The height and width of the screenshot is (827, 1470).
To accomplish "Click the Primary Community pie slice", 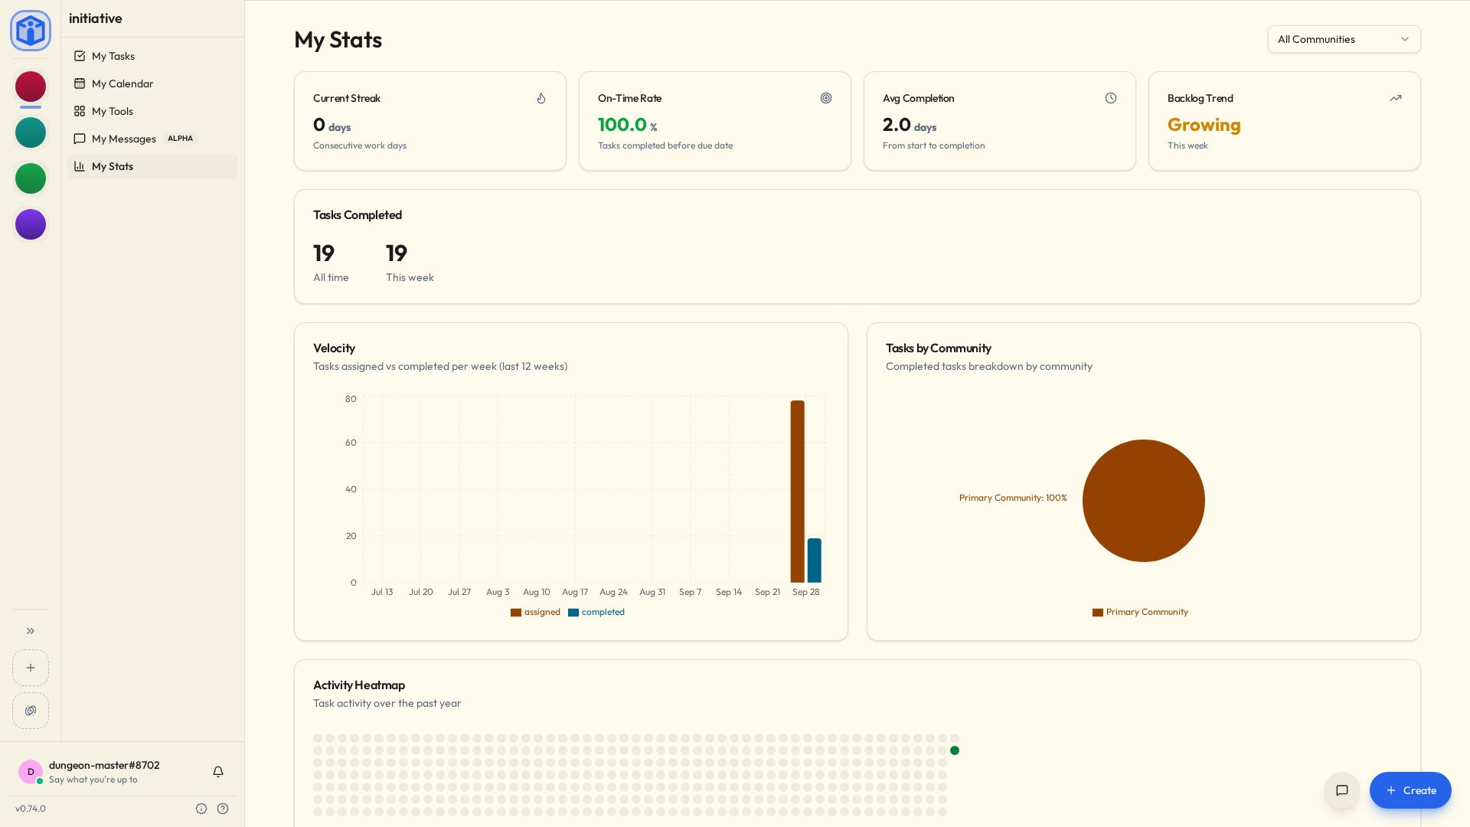I will point(1144,501).
